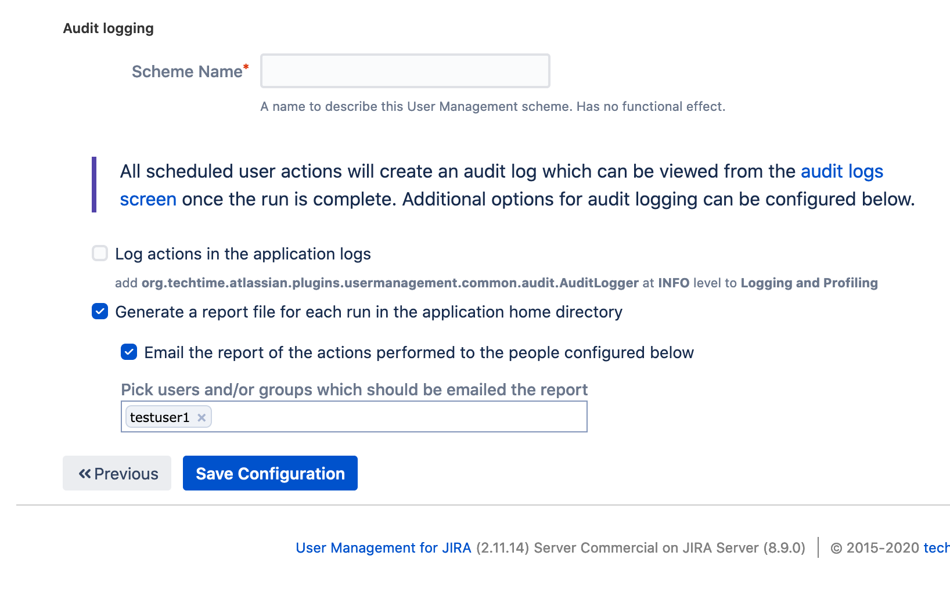950x606 pixels.
Task: Open the User Management for JIRA link
Action: 383,548
